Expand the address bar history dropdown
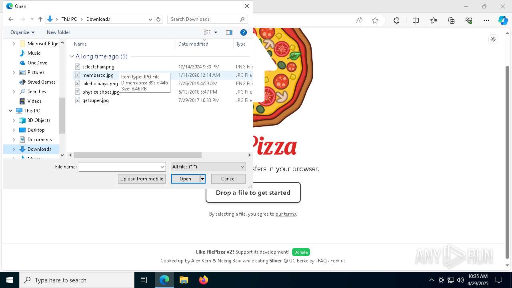This screenshot has width=512, height=288. click(x=150, y=19)
